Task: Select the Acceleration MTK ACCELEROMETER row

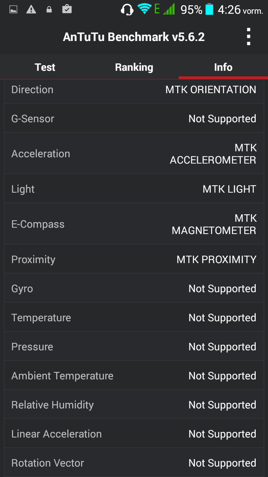Action: pos(134,153)
